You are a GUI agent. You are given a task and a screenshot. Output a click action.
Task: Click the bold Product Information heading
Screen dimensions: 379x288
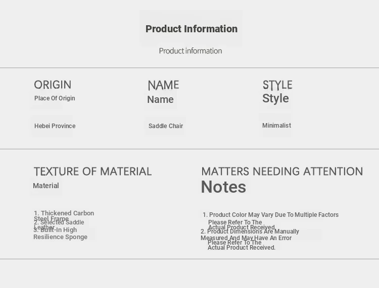(x=191, y=29)
